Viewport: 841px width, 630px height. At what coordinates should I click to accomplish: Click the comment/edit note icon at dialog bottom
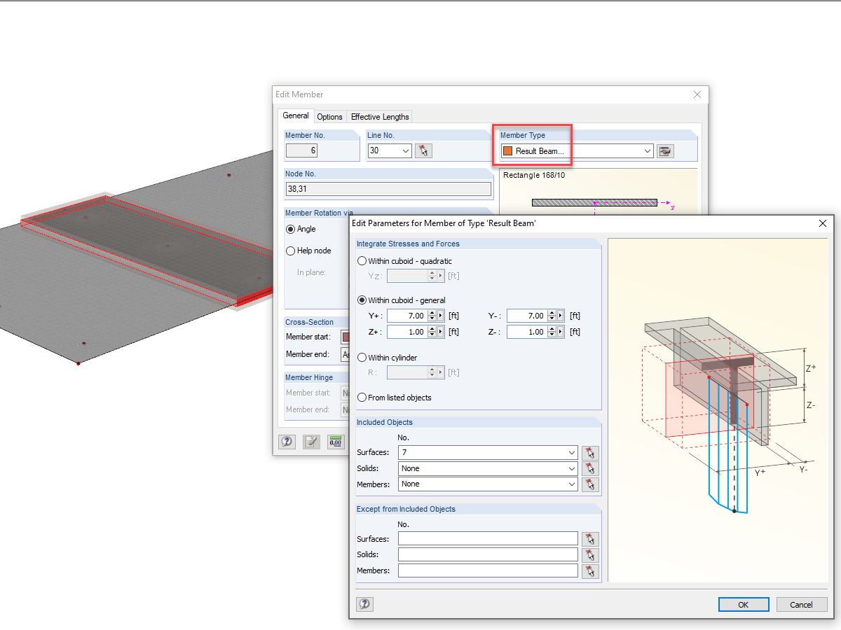[311, 442]
